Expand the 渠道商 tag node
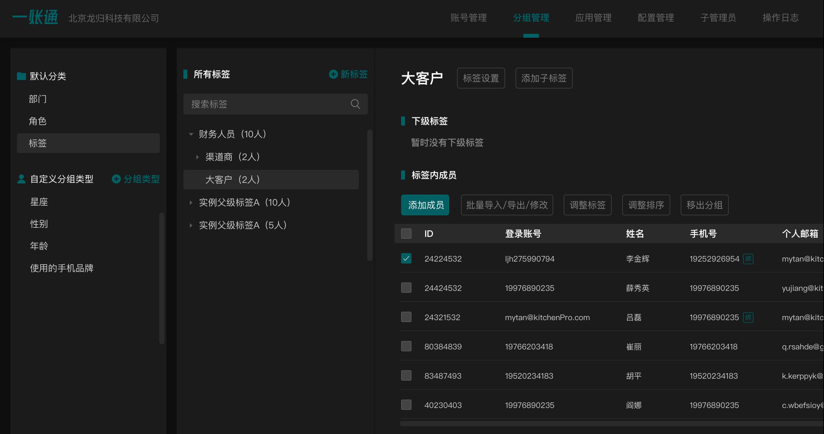This screenshot has height=434, width=824. 197,157
